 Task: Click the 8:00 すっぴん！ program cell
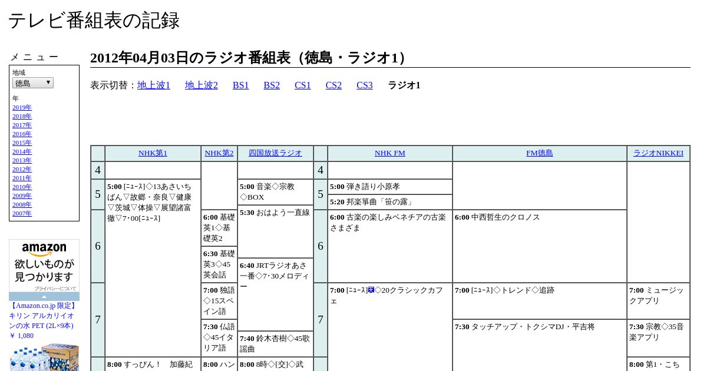pyautogui.click(x=153, y=364)
